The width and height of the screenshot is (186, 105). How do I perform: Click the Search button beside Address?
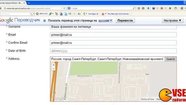click(x=171, y=59)
